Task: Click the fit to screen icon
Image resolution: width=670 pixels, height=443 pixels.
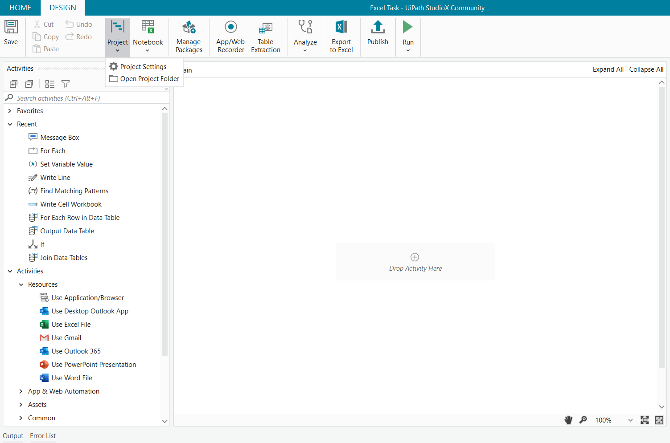Action: pyautogui.click(x=645, y=420)
